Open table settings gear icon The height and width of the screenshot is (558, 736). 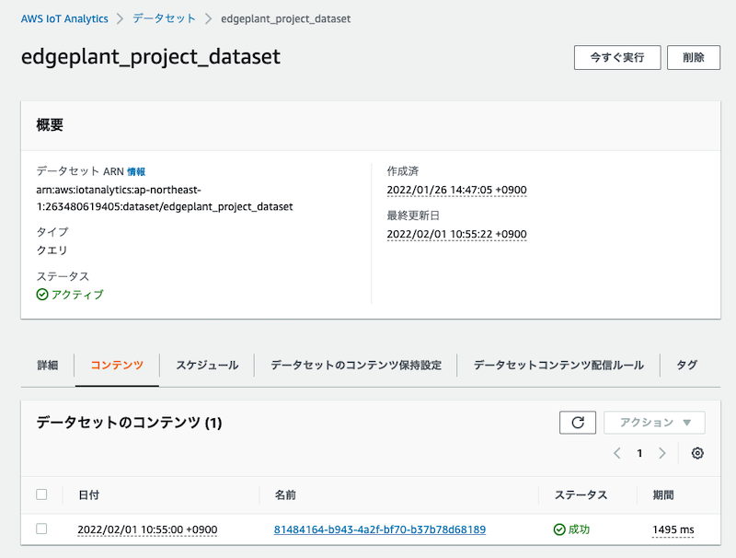[x=697, y=453]
